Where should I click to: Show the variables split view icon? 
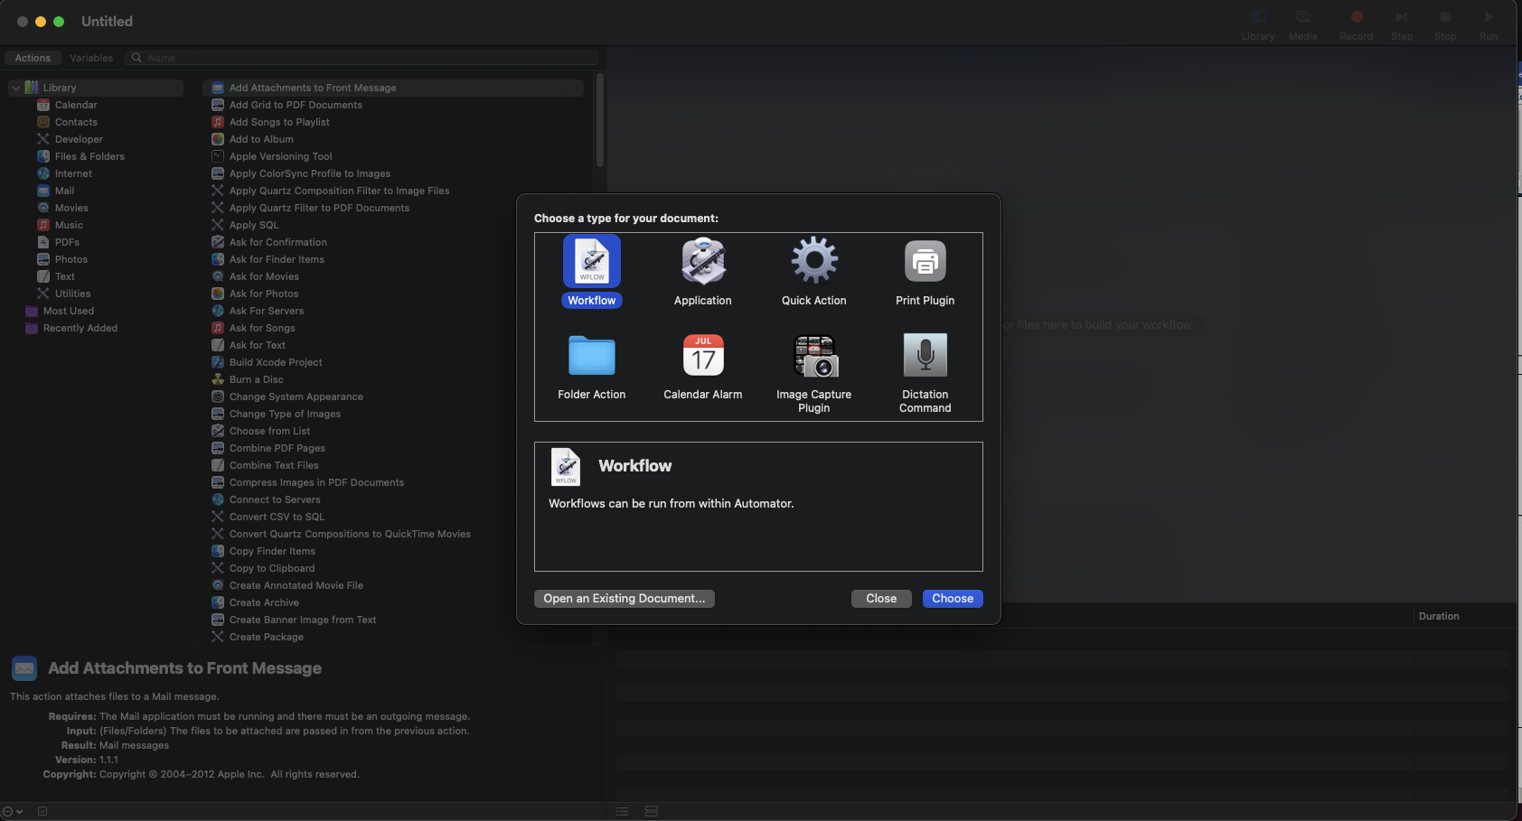(652, 811)
